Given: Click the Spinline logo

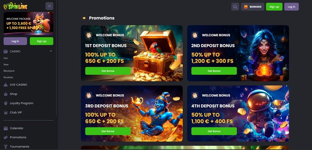Looking at the screenshot, I should point(15,6).
